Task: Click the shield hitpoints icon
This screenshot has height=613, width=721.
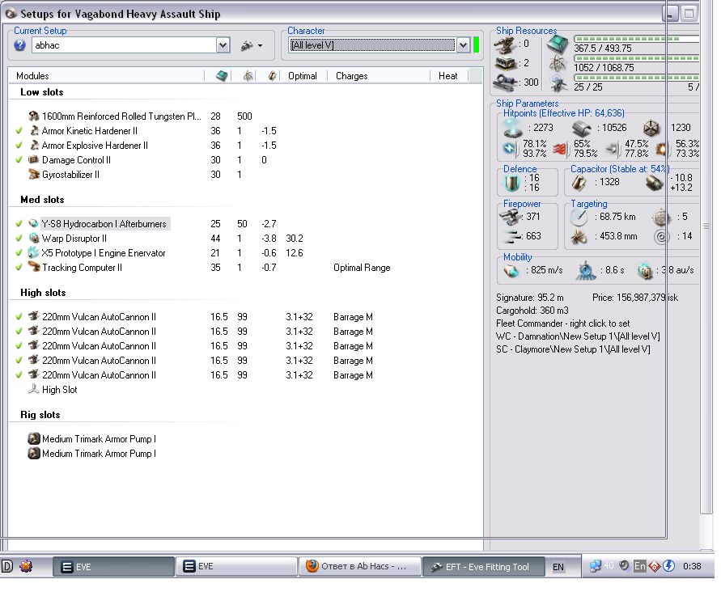Action: tap(511, 128)
